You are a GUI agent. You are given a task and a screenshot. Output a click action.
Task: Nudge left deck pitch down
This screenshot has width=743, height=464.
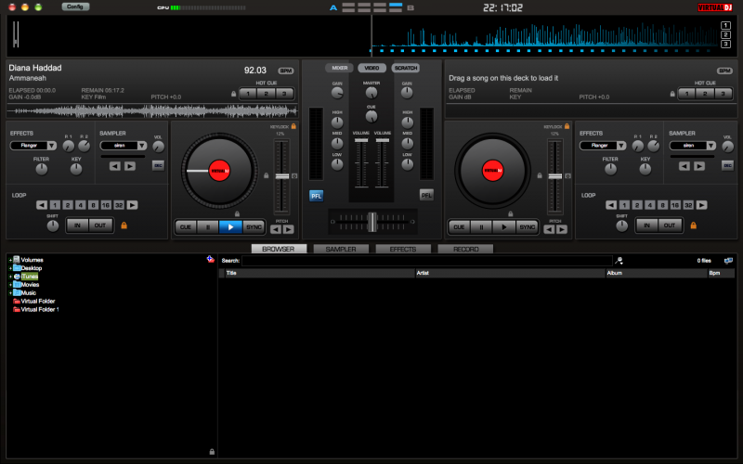[x=276, y=229]
